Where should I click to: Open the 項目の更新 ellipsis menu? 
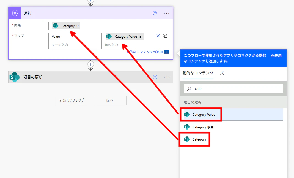click(167, 77)
